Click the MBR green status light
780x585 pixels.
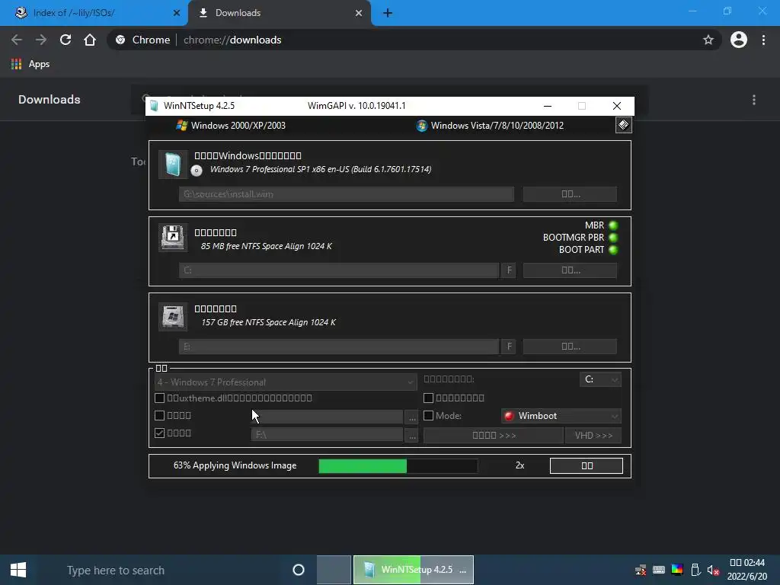[x=613, y=225]
